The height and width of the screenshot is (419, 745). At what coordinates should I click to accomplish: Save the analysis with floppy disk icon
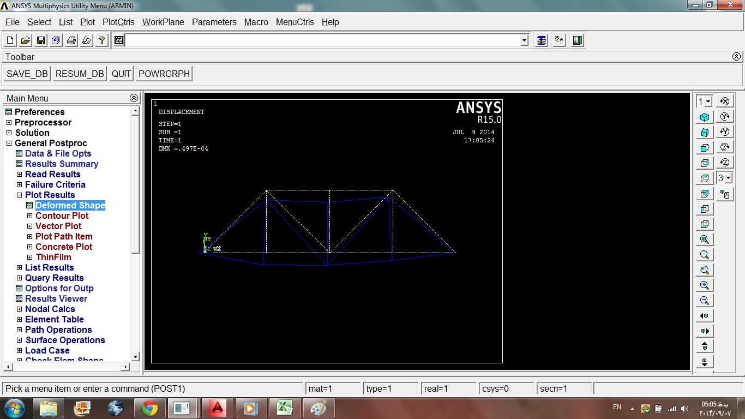tap(41, 40)
